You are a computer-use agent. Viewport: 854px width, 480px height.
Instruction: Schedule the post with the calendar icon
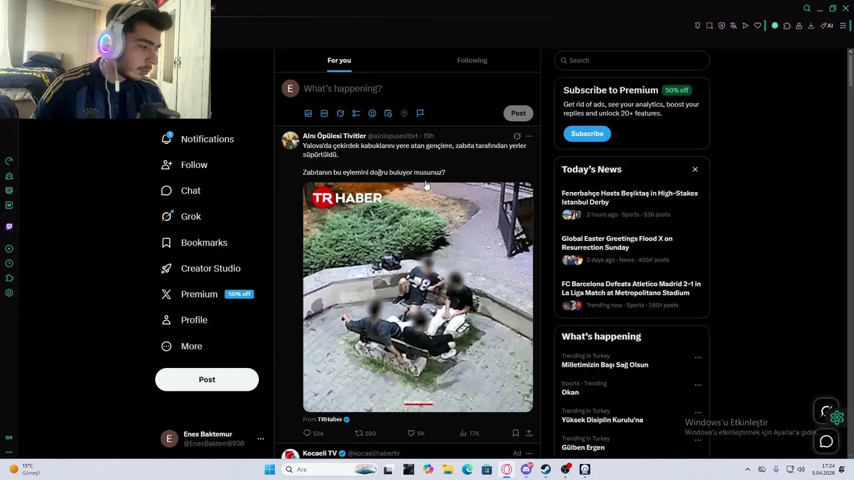388,113
